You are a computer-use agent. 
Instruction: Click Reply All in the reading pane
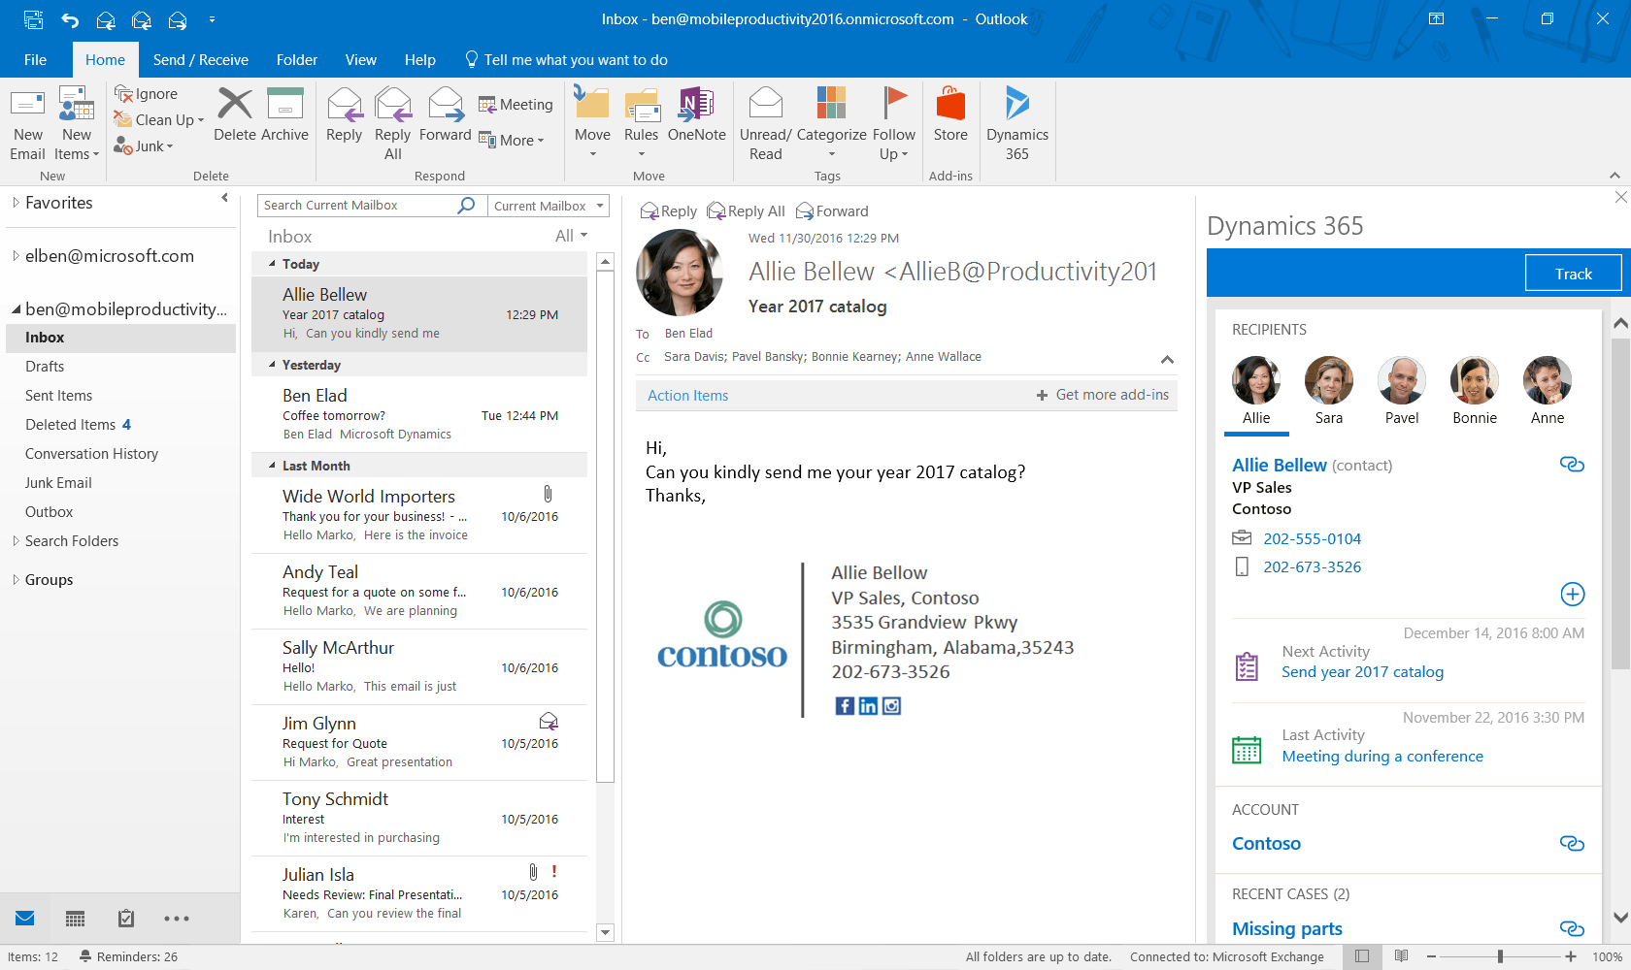coord(746,211)
